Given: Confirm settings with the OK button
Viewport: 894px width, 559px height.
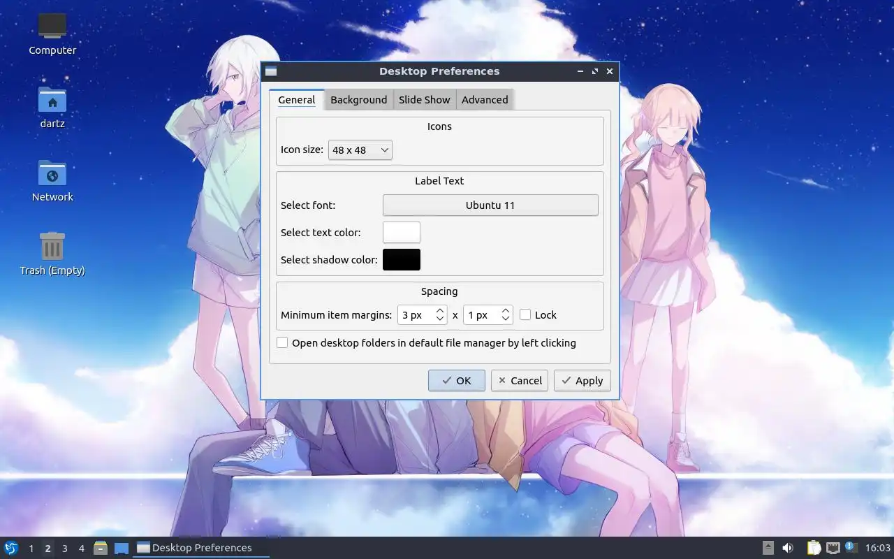Looking at the screenshot, I should pyautogui.click(x=457, y=381).
